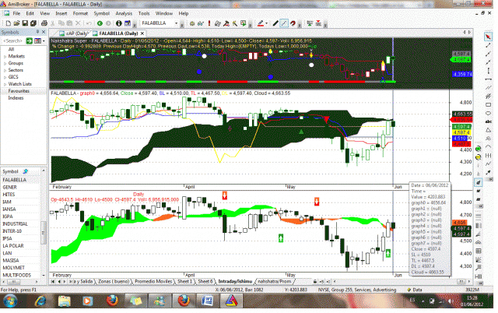Open Firefox from the Windows taskbar
The image size is (498, 313).
pos(111,302)
